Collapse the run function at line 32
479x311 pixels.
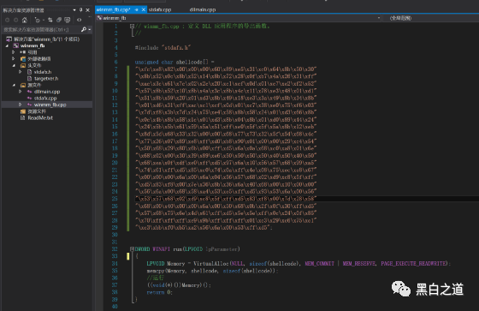132,249
